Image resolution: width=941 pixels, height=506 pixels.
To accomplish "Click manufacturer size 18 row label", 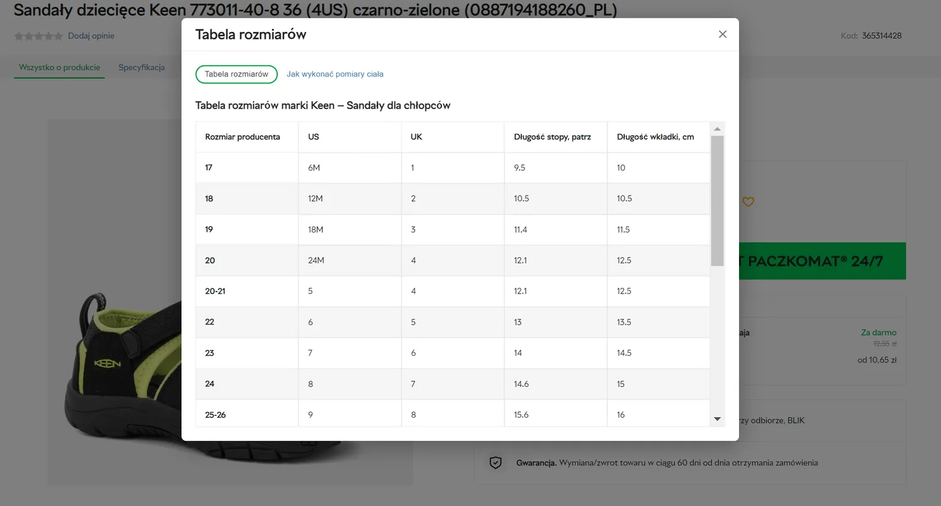I will [x=209, y=198].
